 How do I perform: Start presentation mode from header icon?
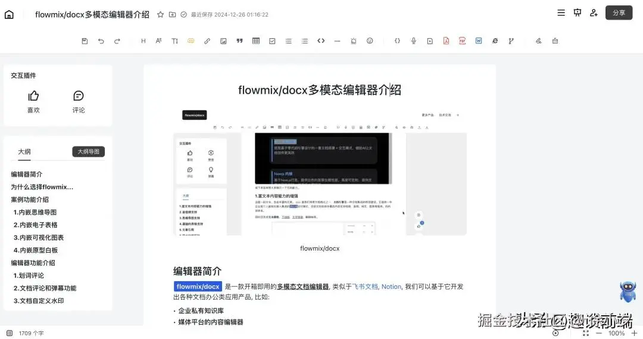pyautogui.click(x=578, y=13)
